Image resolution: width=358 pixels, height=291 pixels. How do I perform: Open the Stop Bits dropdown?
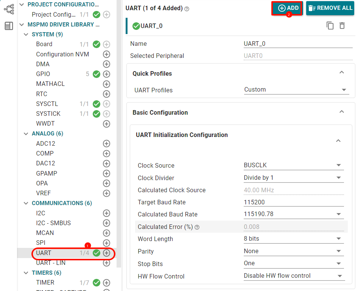pyautogui.click(x=294, y=263)
